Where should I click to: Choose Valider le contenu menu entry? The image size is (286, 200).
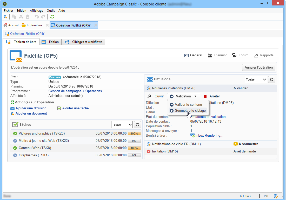[188, 105]
